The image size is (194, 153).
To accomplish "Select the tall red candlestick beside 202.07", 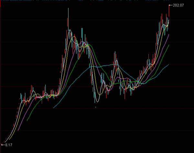I will coord(169,11).
